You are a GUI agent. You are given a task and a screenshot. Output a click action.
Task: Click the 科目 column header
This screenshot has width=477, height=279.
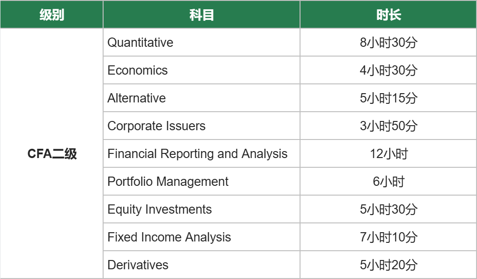coord(202,15)
